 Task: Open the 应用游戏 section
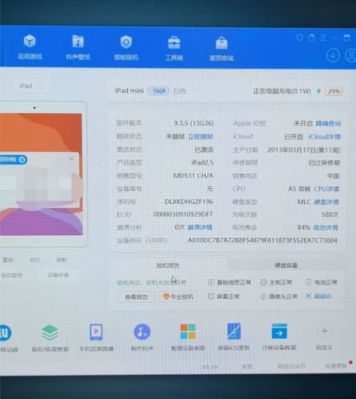coord(29,47)
